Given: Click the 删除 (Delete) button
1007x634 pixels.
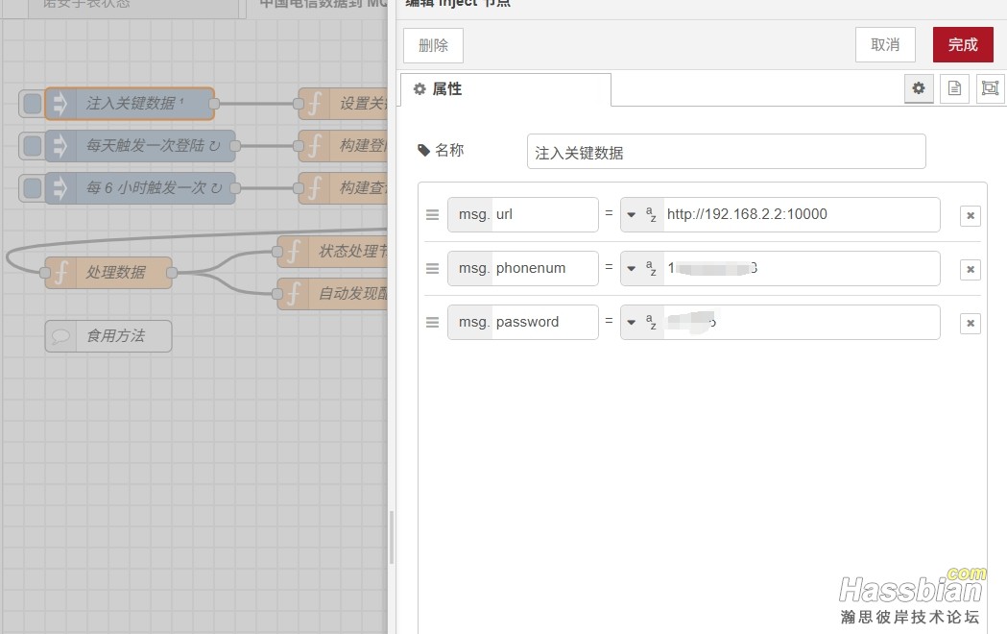Looking at the screenshot, I should point(434,45).
